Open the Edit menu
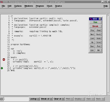This screenshot has height=102, width=110. tap(10, 6)
